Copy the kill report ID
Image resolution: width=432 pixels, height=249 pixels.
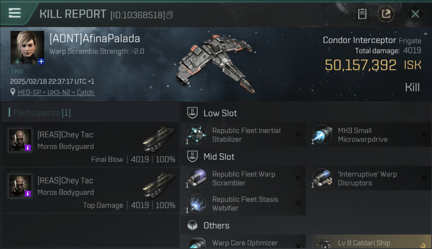tap(170, 15)
